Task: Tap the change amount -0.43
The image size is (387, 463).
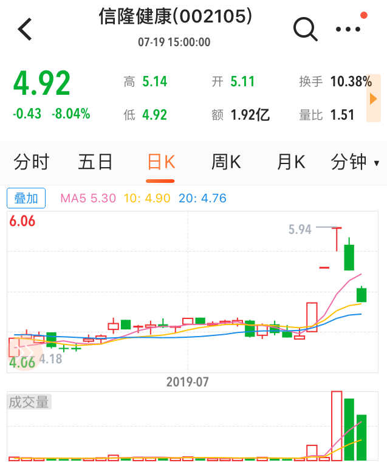Action: [x=27, y=114]
